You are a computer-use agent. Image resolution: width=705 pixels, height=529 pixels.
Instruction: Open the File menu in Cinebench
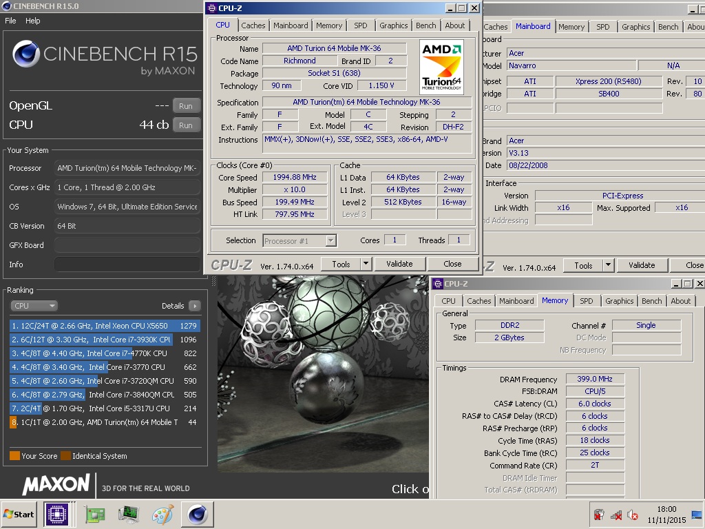[x=10, y=21]
